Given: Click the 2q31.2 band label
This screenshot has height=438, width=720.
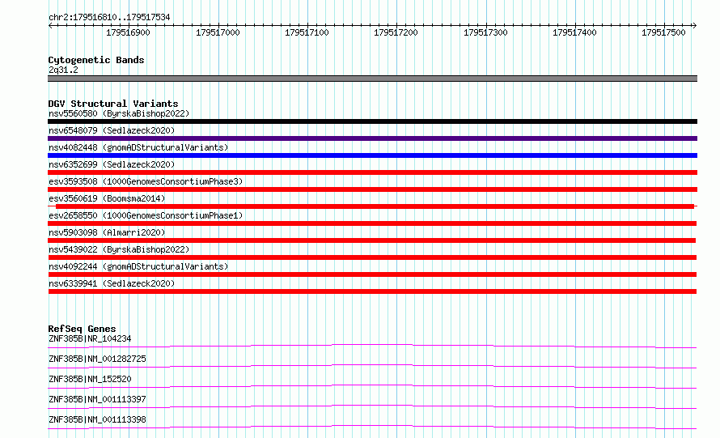Looking at the screenshot, I should [x=63, y=70].
